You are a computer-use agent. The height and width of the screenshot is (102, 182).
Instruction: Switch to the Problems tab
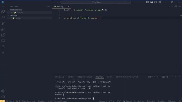(x=60, y=77)
